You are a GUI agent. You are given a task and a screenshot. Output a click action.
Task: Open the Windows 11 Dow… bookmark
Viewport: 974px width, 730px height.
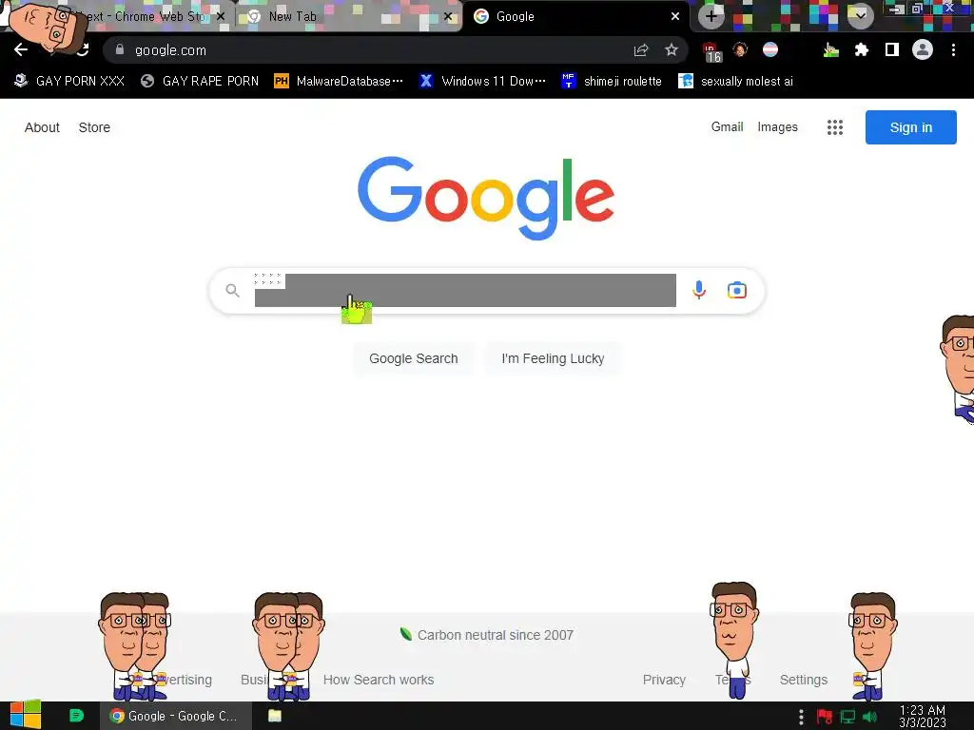click(x=482, y=82)
